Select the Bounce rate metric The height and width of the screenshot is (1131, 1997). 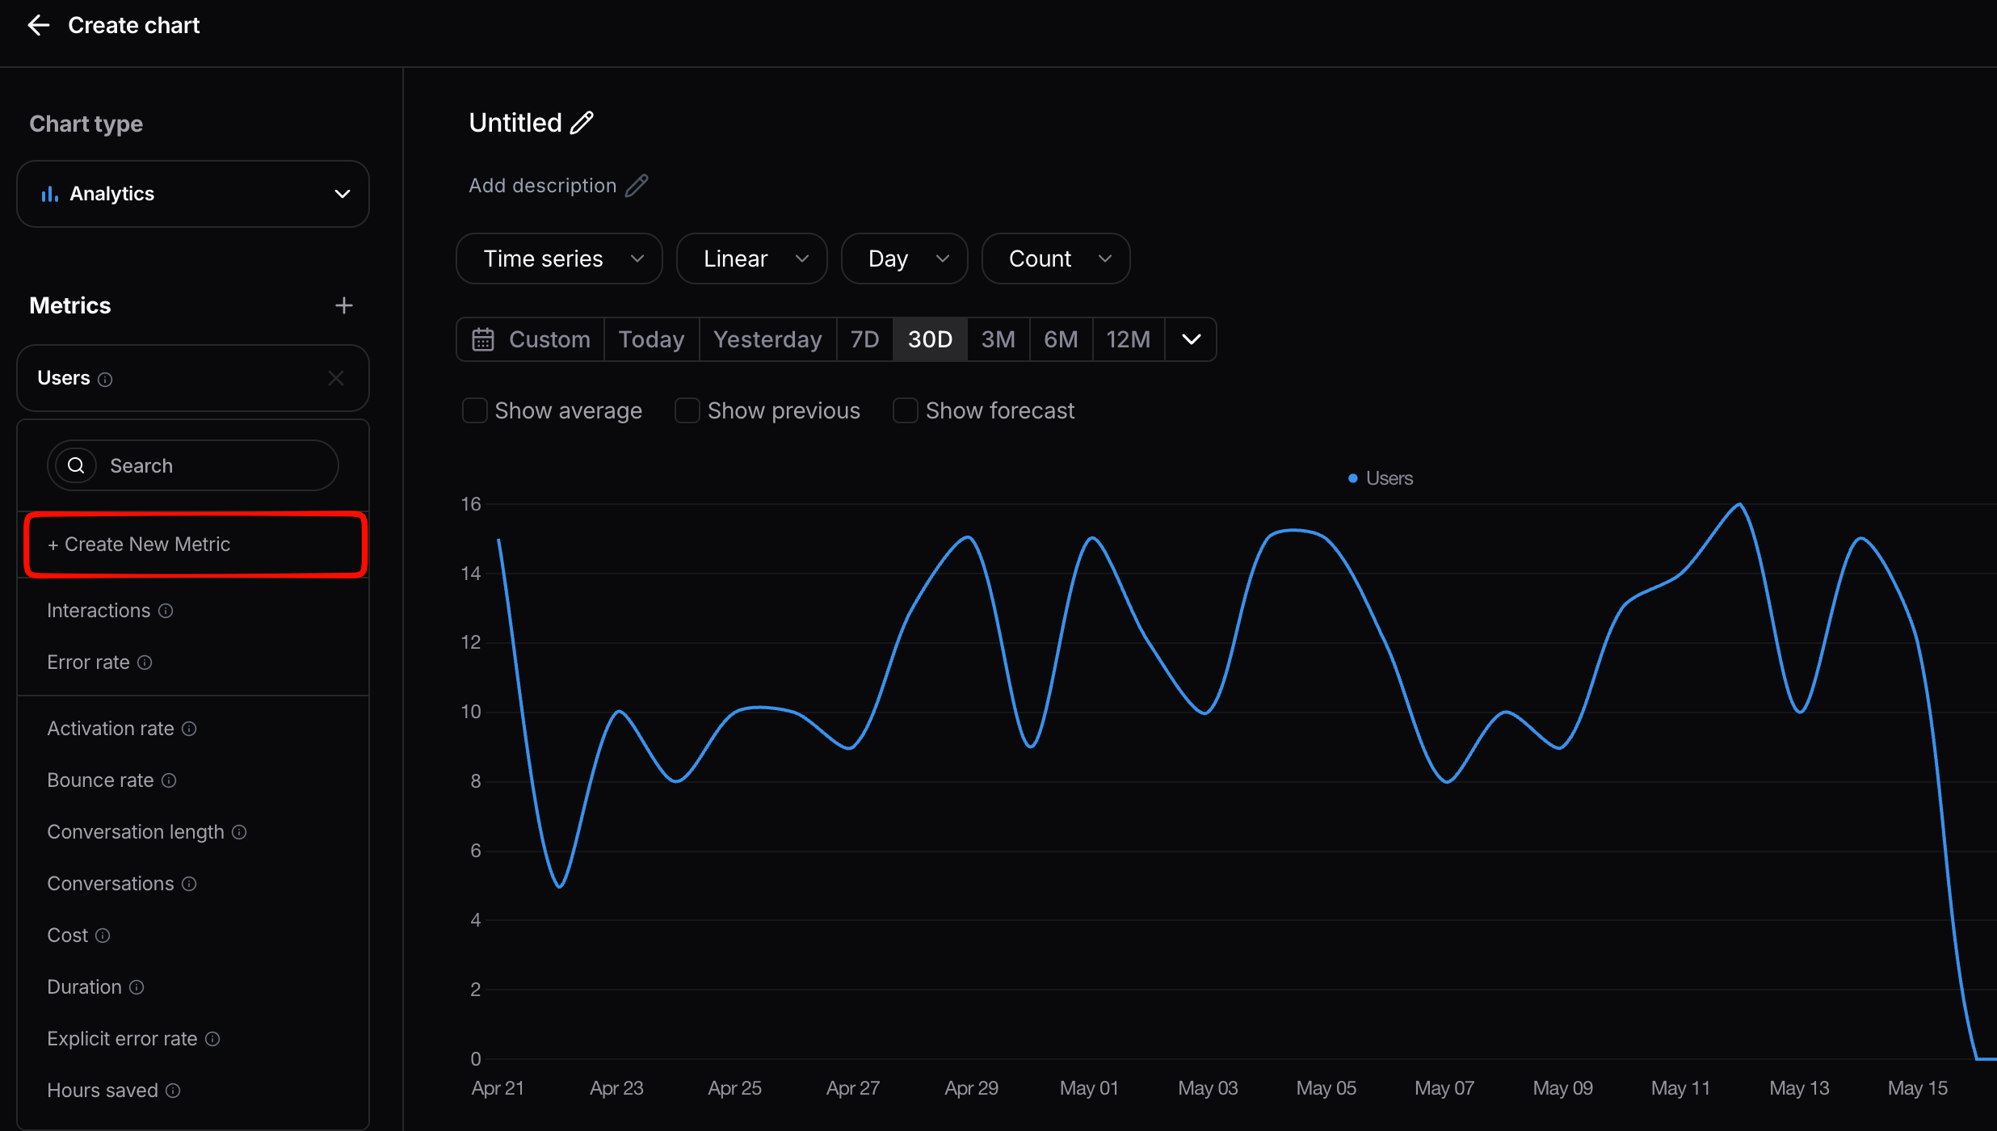coord(101,780)
